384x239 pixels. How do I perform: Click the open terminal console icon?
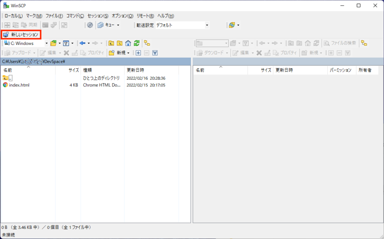[x=45, y=25]
